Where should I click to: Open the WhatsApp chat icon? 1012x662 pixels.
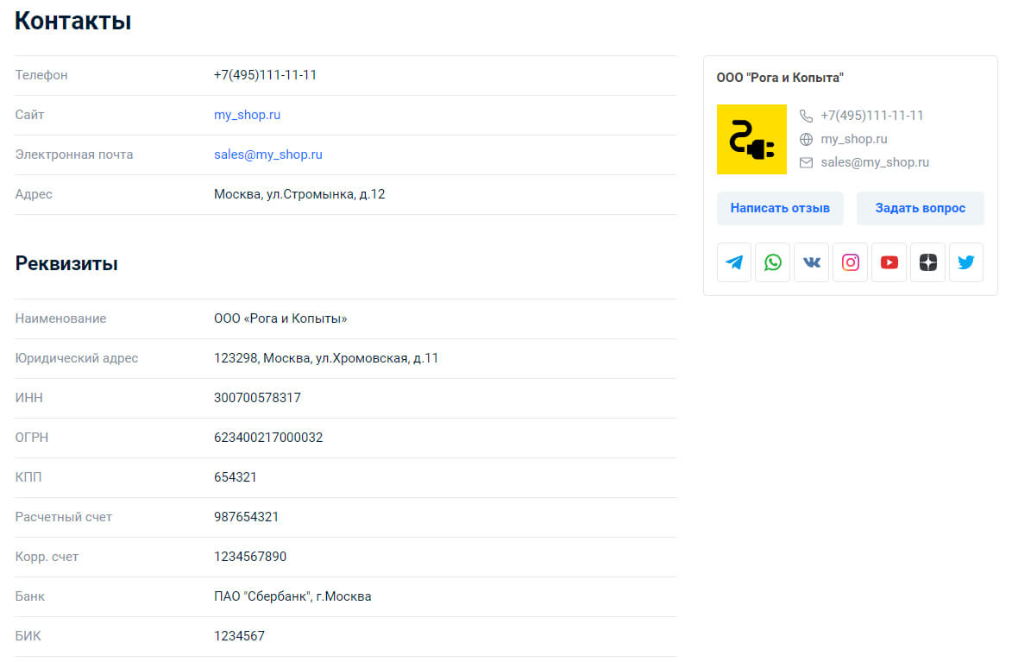(x=773, y=262)
